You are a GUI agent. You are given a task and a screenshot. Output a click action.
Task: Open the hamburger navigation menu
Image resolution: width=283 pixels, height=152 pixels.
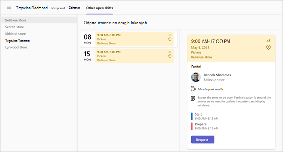pyautogui.click(x=9, y=7)
